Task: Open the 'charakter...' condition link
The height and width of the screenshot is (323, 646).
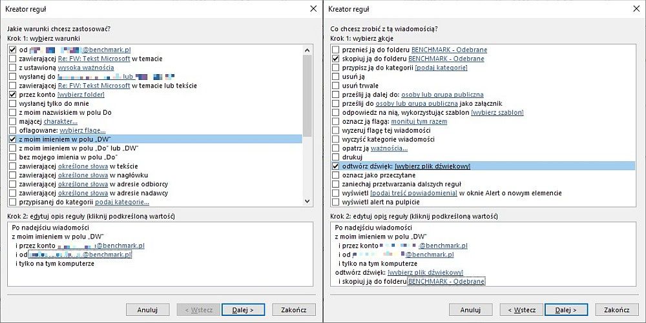Action: point(61,122)
